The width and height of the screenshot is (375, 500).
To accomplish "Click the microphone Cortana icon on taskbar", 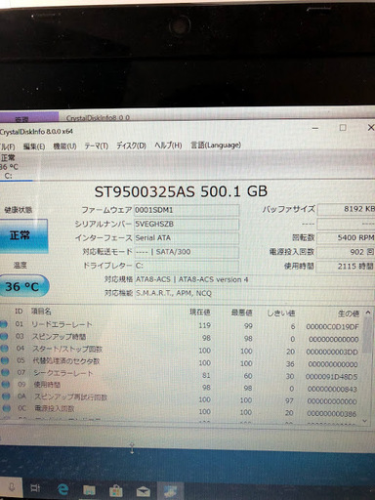I will tap(12, 487).
